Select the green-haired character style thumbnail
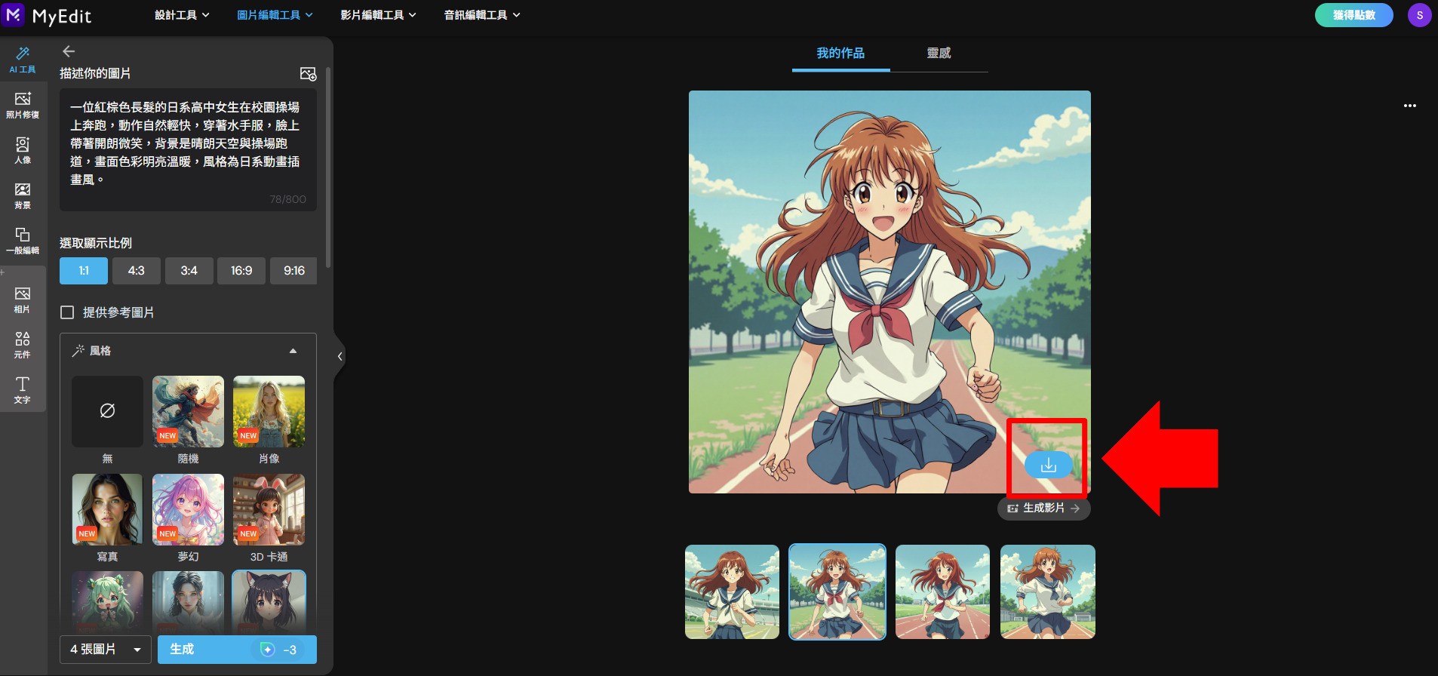 [107, 602]
